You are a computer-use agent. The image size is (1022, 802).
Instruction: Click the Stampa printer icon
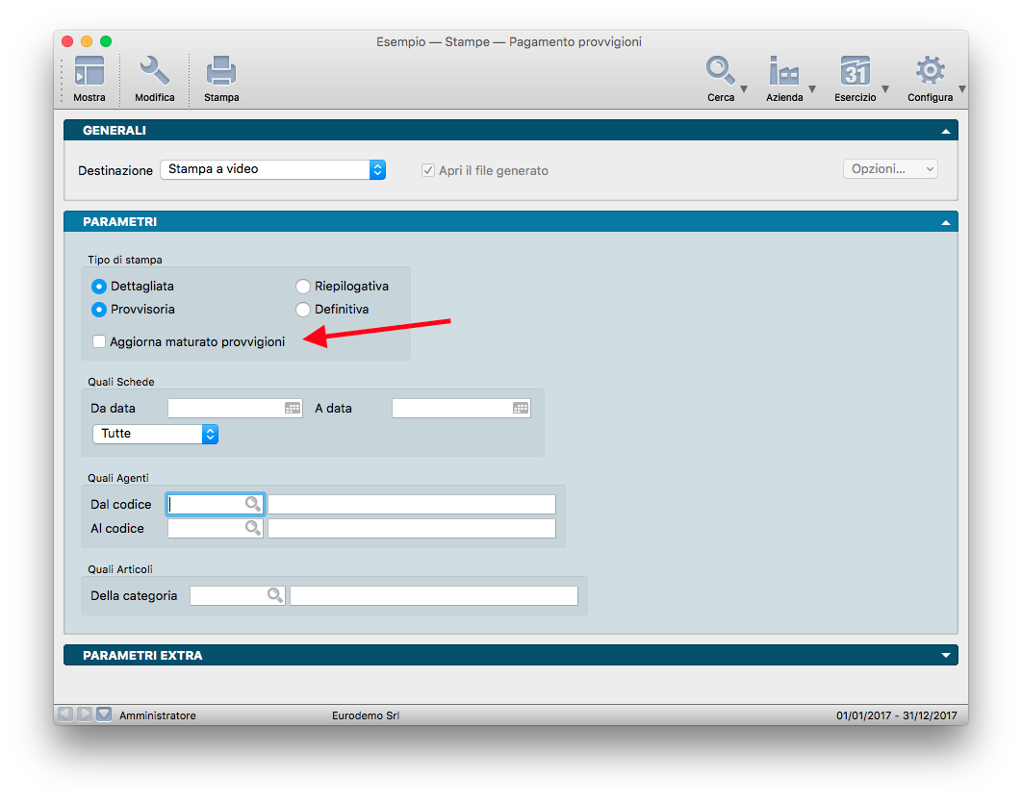pos(221,73)
